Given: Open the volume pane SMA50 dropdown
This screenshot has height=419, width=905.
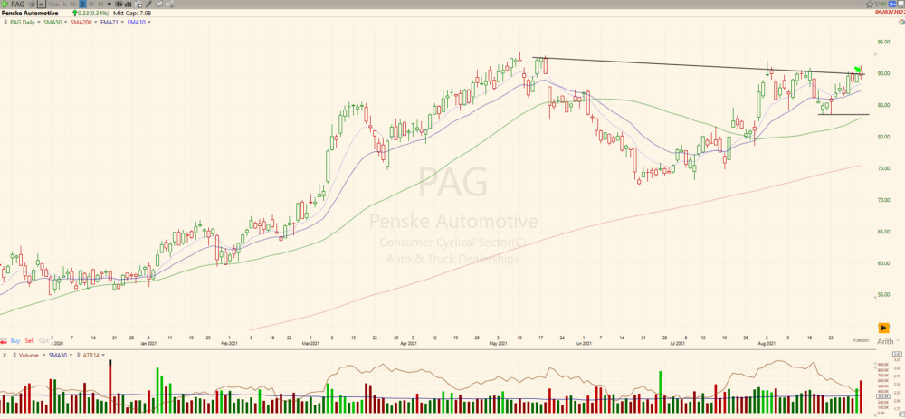Looking at the screenshot, I should click(71, 355).
